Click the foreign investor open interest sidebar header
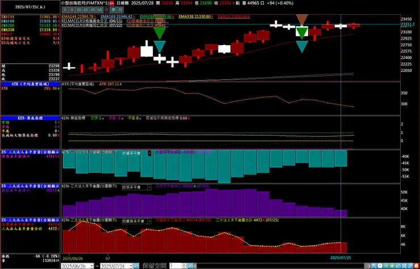The image size is (420, 269). point(30,152)
